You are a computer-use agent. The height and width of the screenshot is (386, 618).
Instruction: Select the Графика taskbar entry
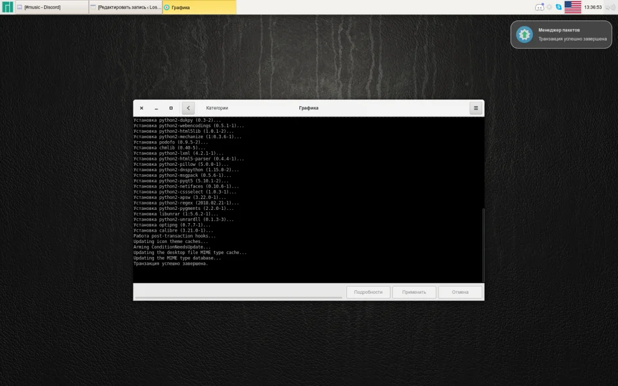[199, 7]
